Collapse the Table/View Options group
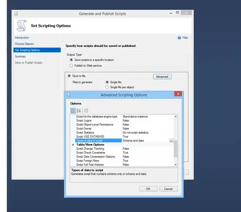241x212 pixels. point(73,144)
